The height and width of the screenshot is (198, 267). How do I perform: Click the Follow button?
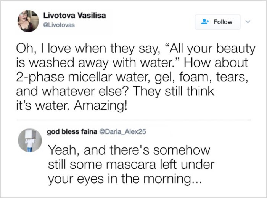pyautogui.click(x=218, y=22)
